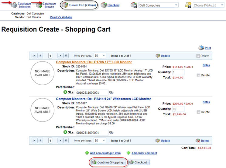Click quantity field for Dell P2411H monitor
Viewport: 226px width, 168px height.
tap(178, 109)
